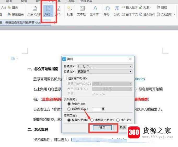Viewport: 178px width, 147px height.
Task: Open the 样式 format dropdown
Action: 105,66
